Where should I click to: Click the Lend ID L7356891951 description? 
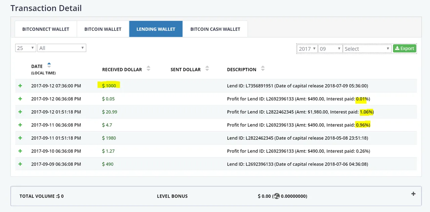tap(298, 86)
